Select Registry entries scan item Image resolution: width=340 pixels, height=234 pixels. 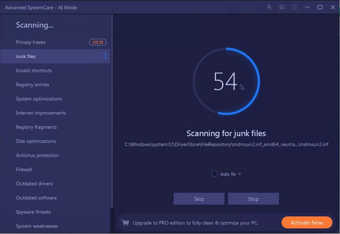click(32, 85)
